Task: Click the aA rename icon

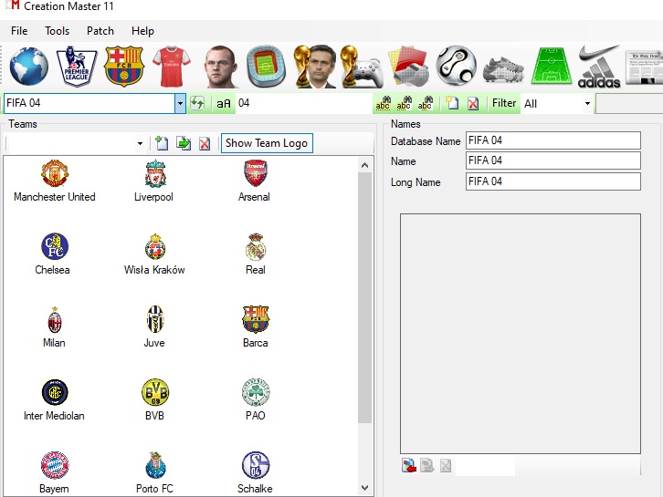Action: tap(224, 103)
